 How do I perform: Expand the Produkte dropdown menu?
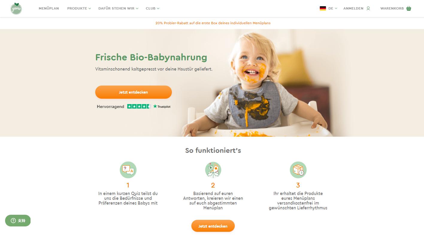pos(79,8)
